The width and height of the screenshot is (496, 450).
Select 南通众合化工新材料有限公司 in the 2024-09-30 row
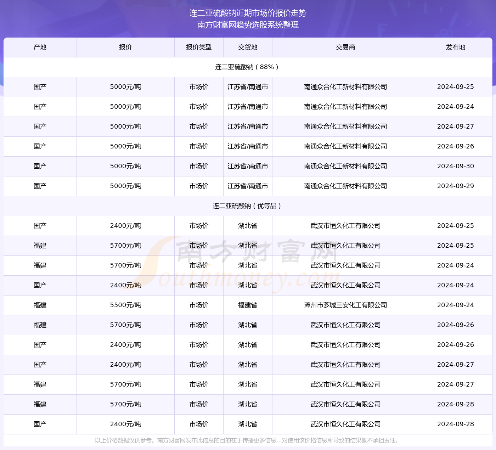(345, 166)
